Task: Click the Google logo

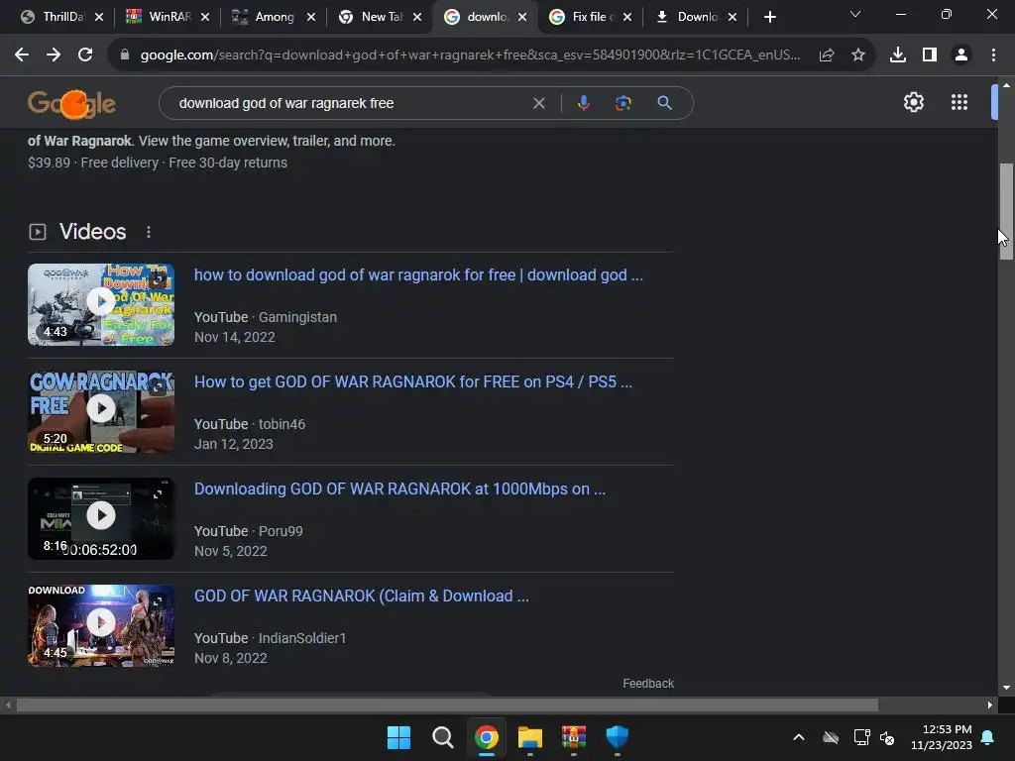Action: [x=71, y=104]
